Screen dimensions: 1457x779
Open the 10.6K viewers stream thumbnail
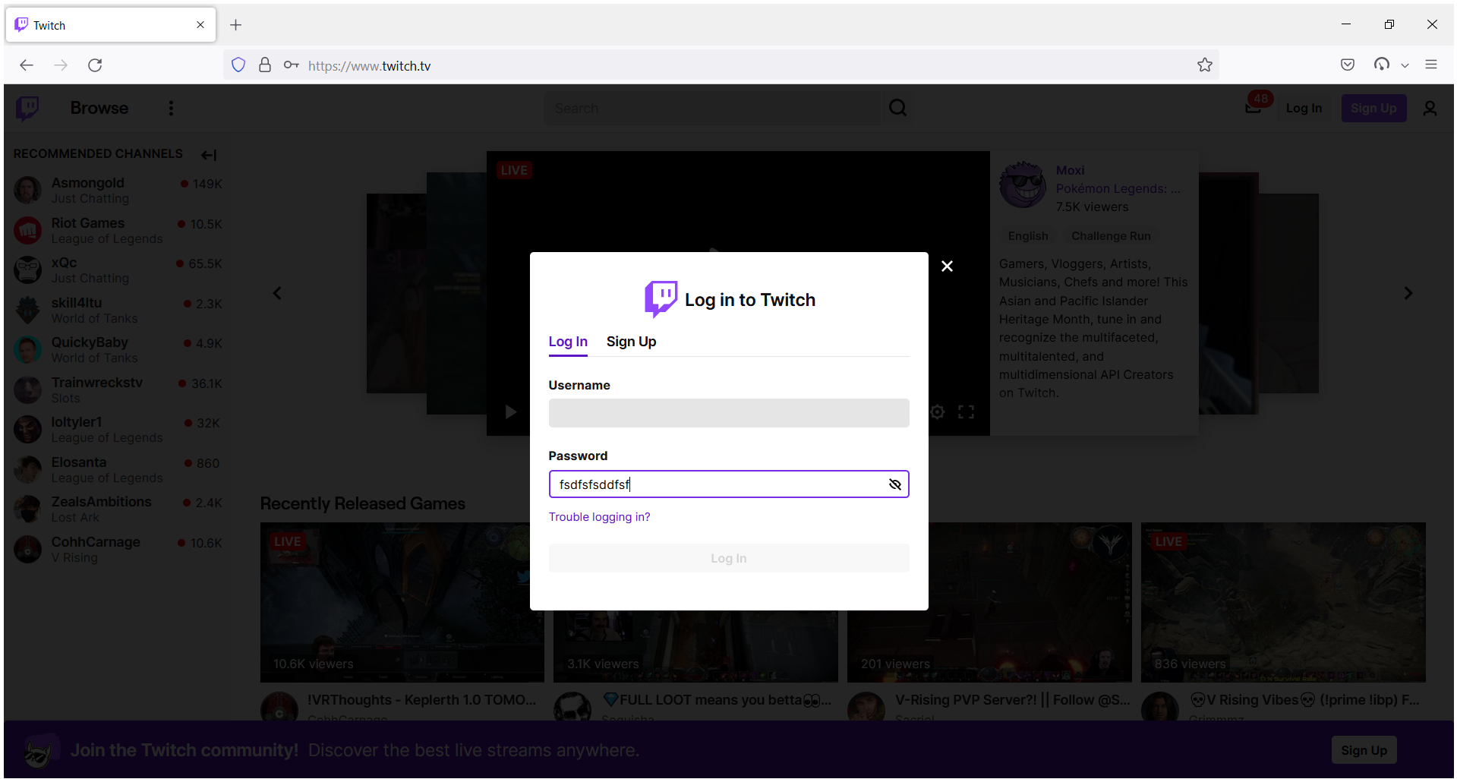(x=402, y=602)
